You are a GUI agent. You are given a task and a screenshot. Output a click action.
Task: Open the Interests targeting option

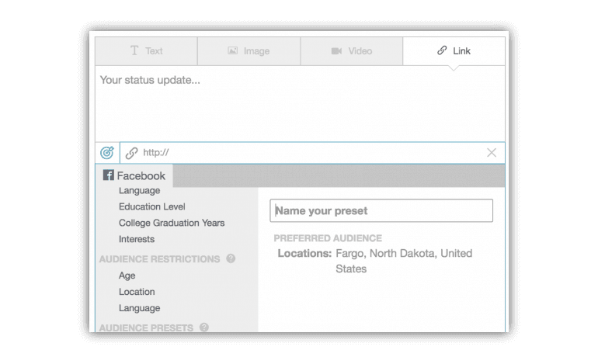point(137,239)
